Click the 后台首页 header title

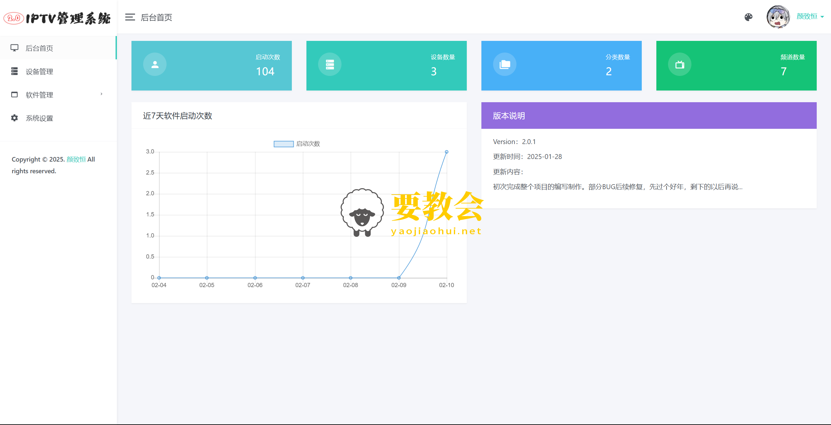156,18
